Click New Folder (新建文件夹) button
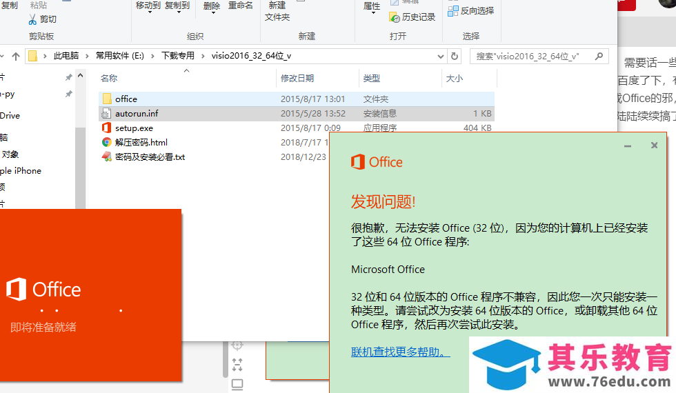 pyautogui.click(x=277, y=11)
